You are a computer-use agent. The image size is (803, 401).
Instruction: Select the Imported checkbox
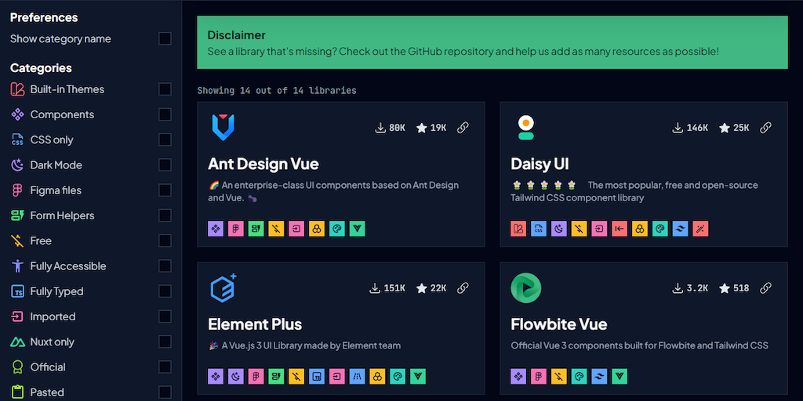165,316
